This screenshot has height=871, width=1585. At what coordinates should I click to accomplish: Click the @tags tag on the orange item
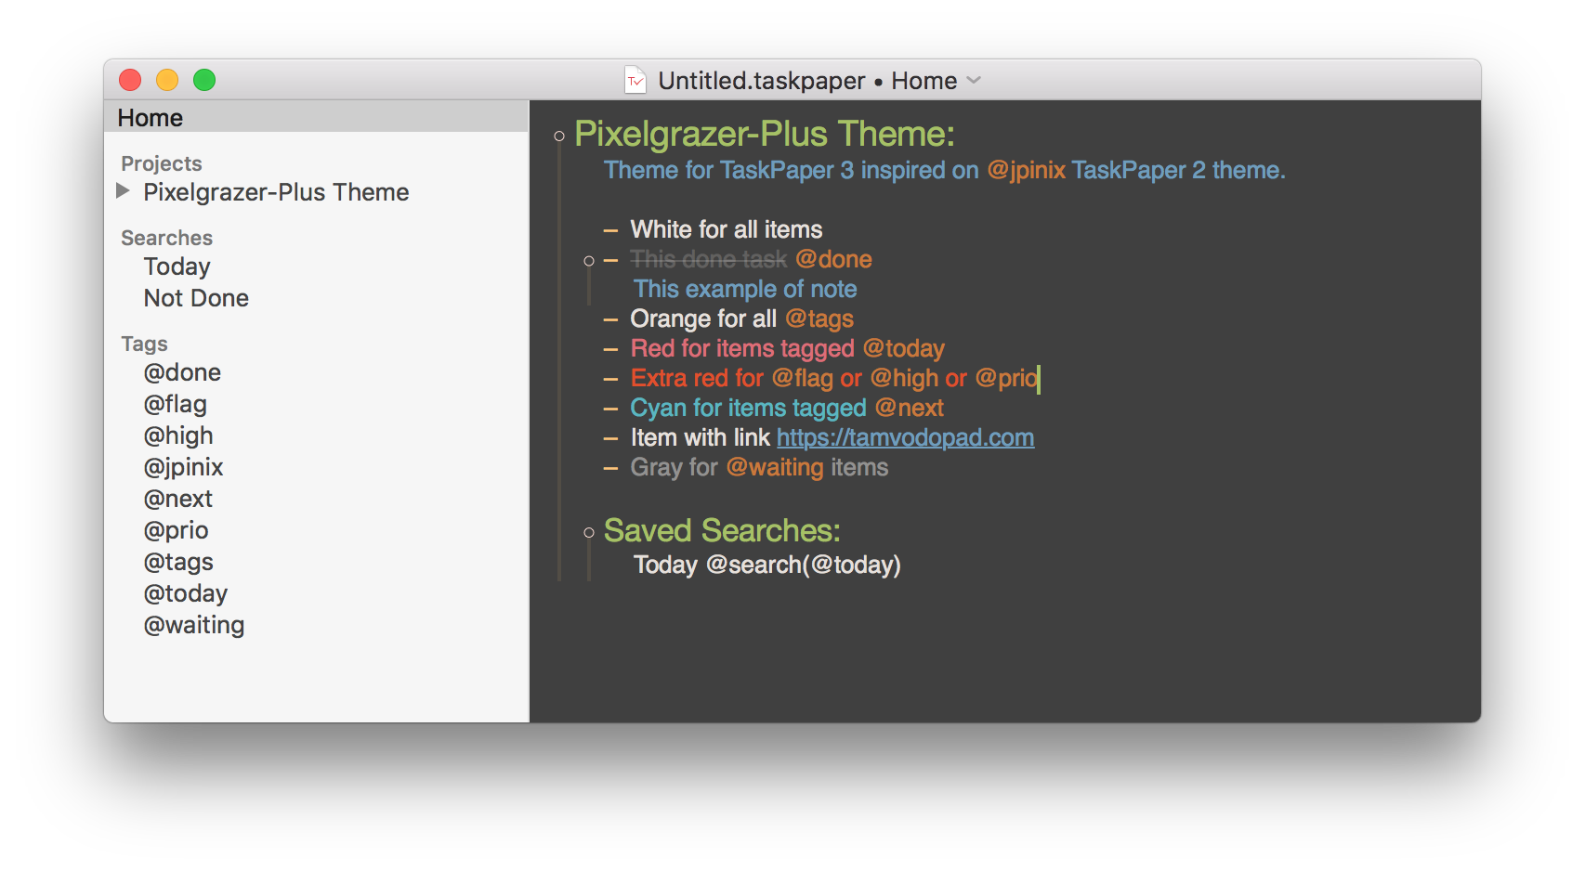(819, 318)
